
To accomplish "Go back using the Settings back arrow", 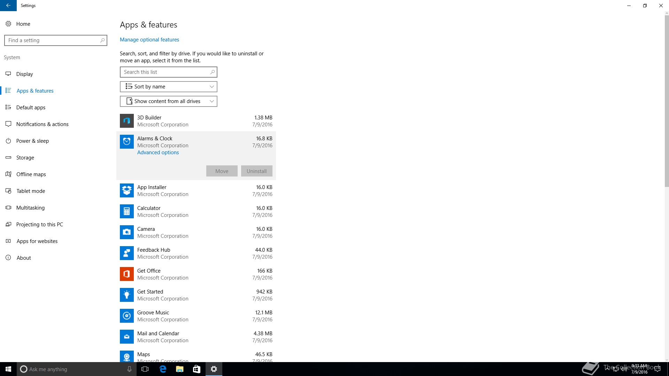I will [x=8, y=6].
